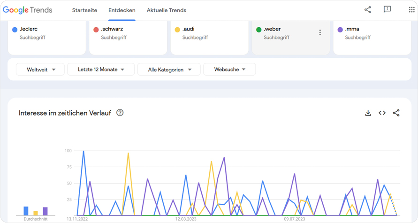Open the Google apps grid

(x=411, y=10)
